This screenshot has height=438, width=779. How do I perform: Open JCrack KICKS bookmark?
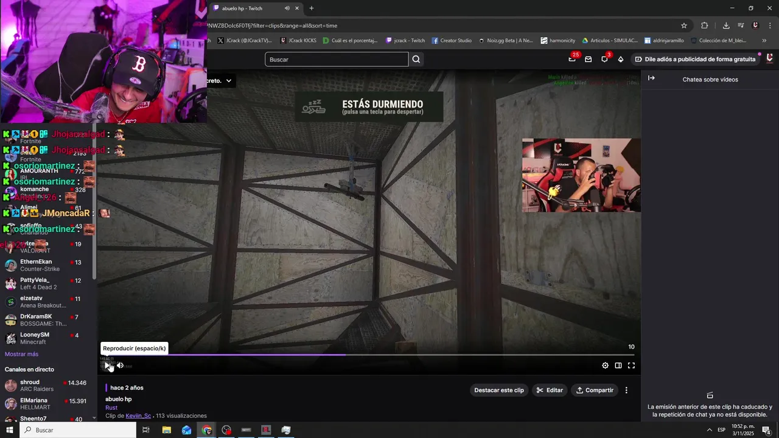(298, 41)
